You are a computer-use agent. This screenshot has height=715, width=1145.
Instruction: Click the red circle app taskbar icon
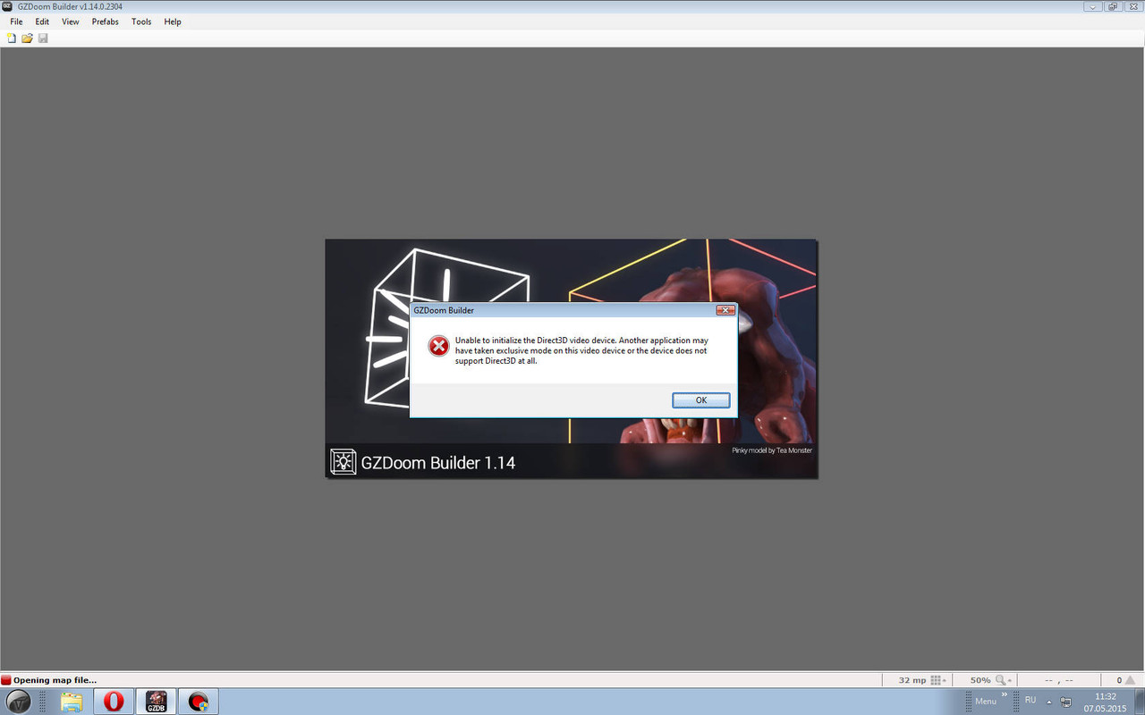point(198,702)
